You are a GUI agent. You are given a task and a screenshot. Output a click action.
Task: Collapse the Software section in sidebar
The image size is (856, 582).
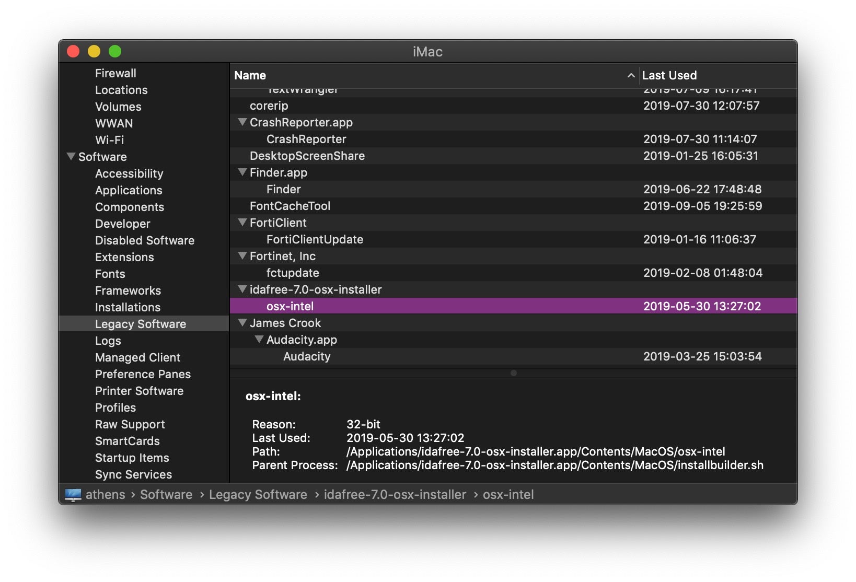coord(71,157)
